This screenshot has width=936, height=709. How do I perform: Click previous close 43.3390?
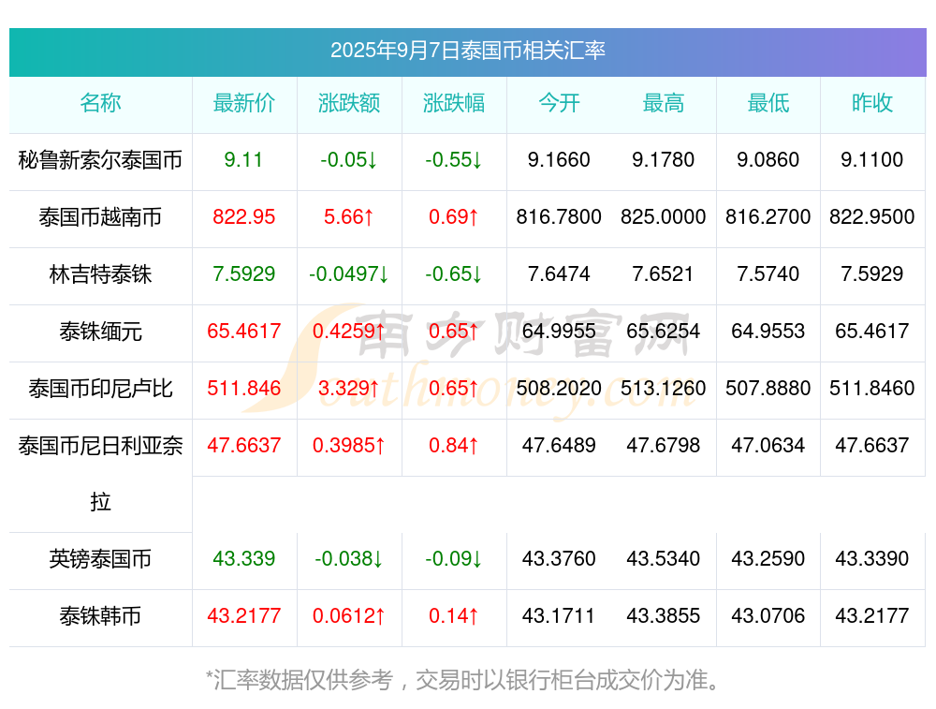pos(872,558)
